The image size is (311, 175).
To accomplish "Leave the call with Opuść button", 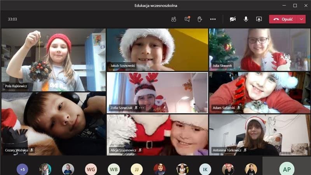I will (x=283, y=19).
